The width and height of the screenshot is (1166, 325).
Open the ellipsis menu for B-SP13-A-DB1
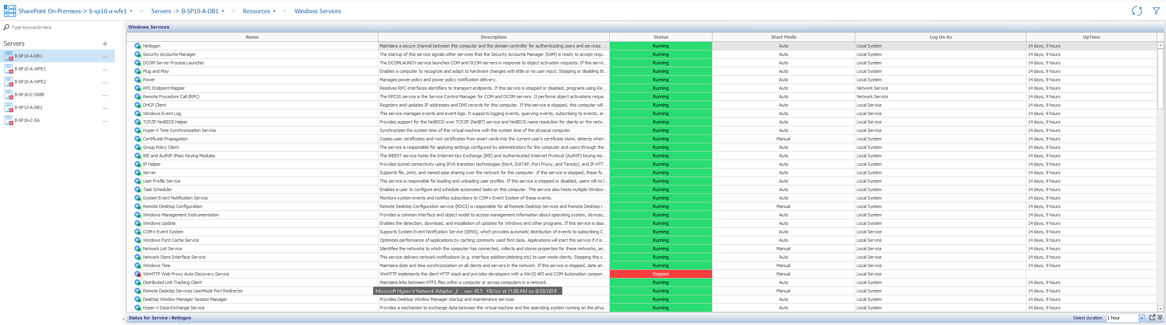105,108
